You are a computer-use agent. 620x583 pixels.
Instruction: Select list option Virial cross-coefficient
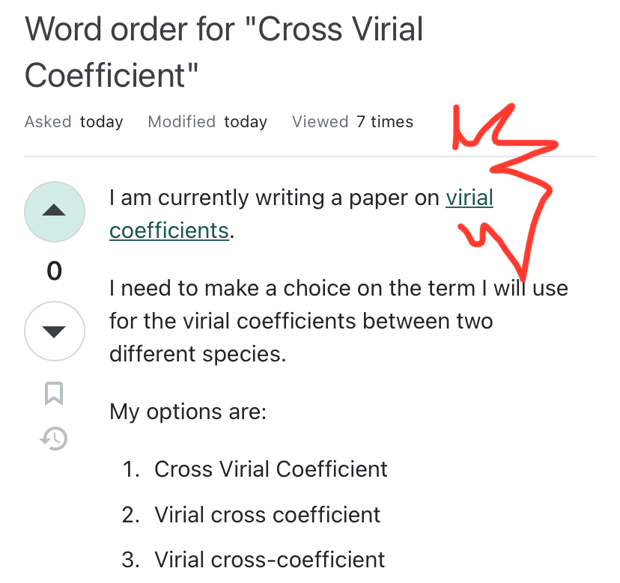269,560
